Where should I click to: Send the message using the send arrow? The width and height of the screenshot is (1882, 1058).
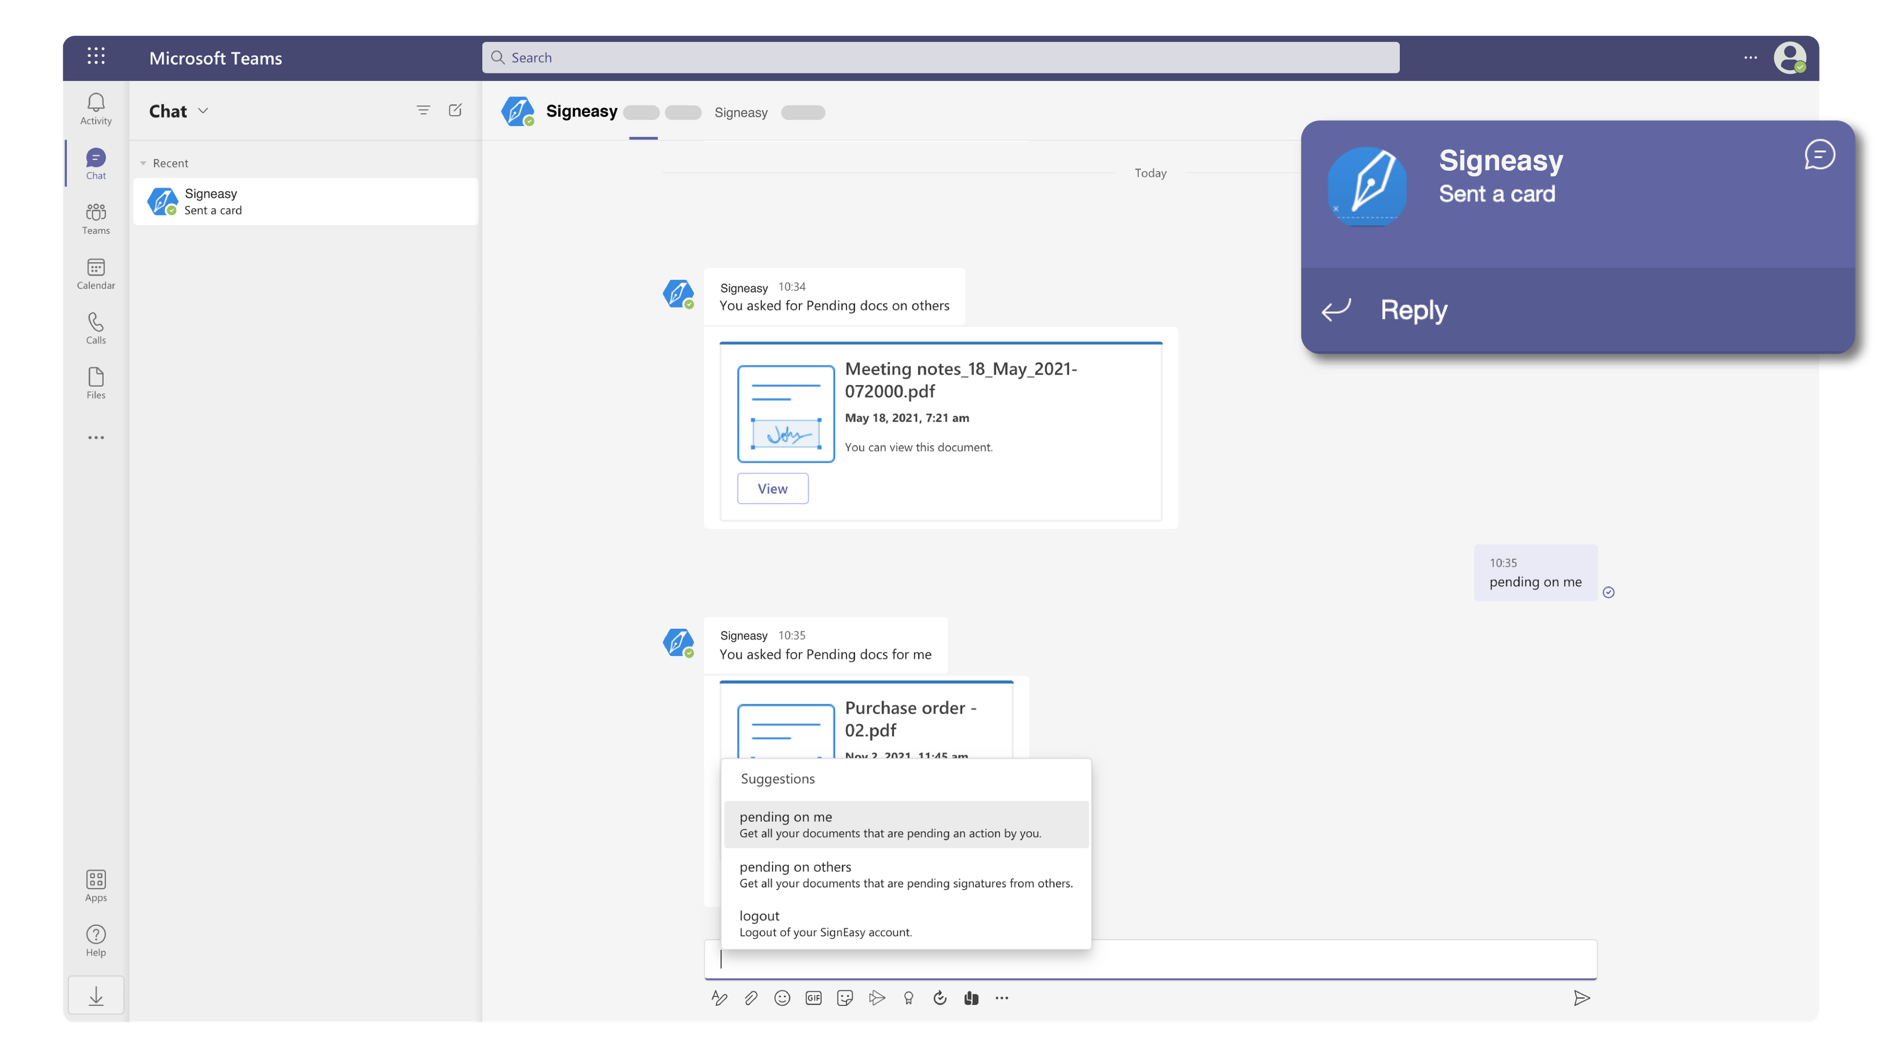1583,998
